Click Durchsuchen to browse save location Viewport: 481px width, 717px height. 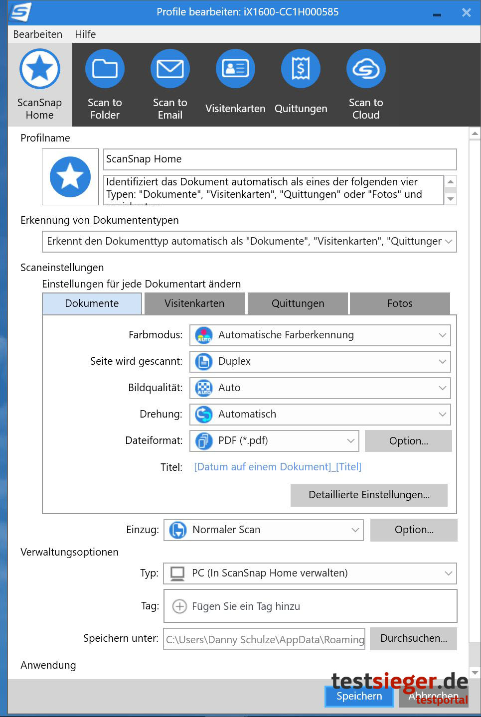(413, 639)
